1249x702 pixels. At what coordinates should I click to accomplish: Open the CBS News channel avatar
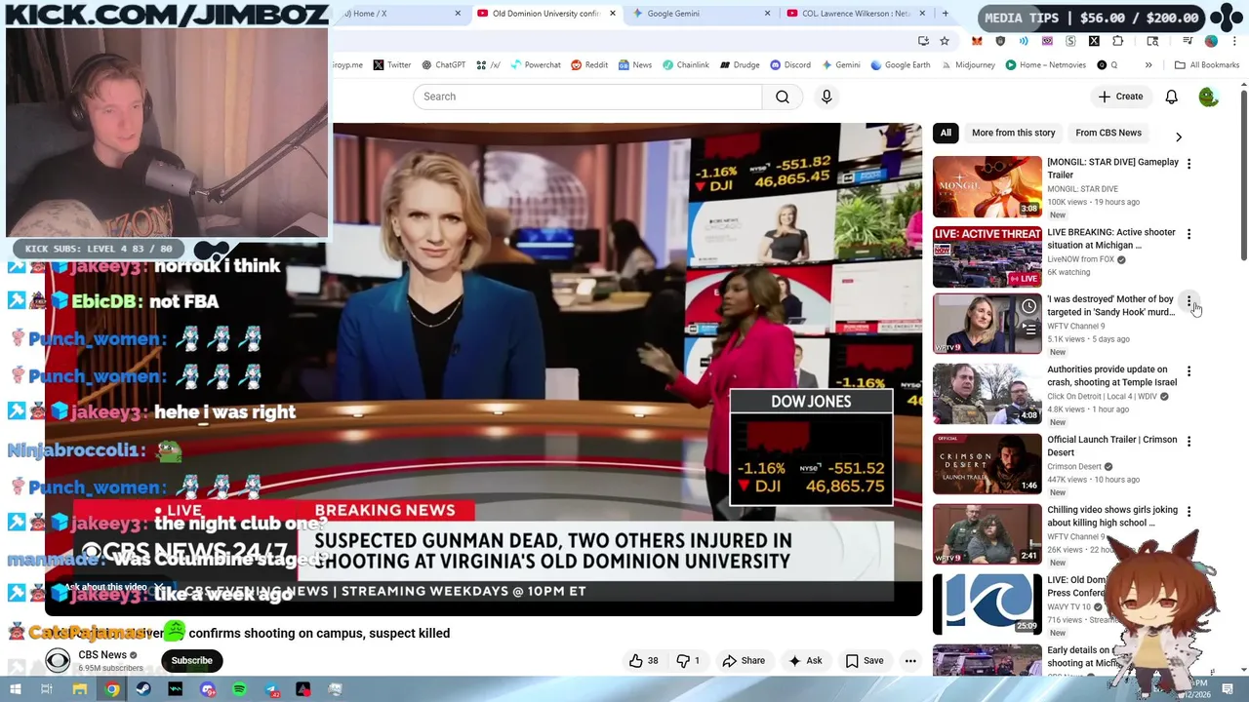[58, 661]
